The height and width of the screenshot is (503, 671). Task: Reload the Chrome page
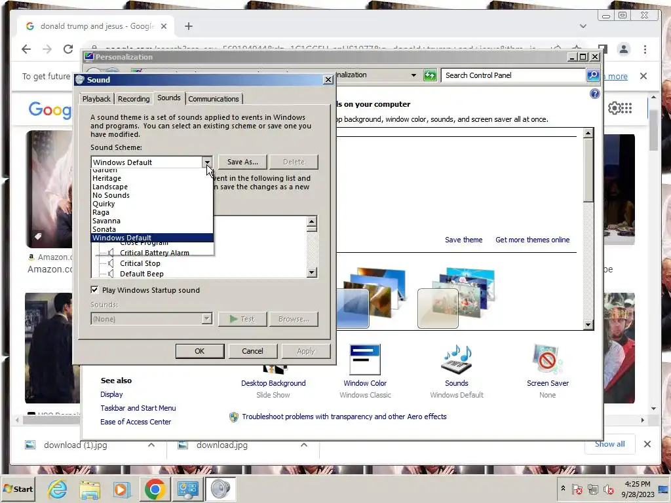coord(68,49)
